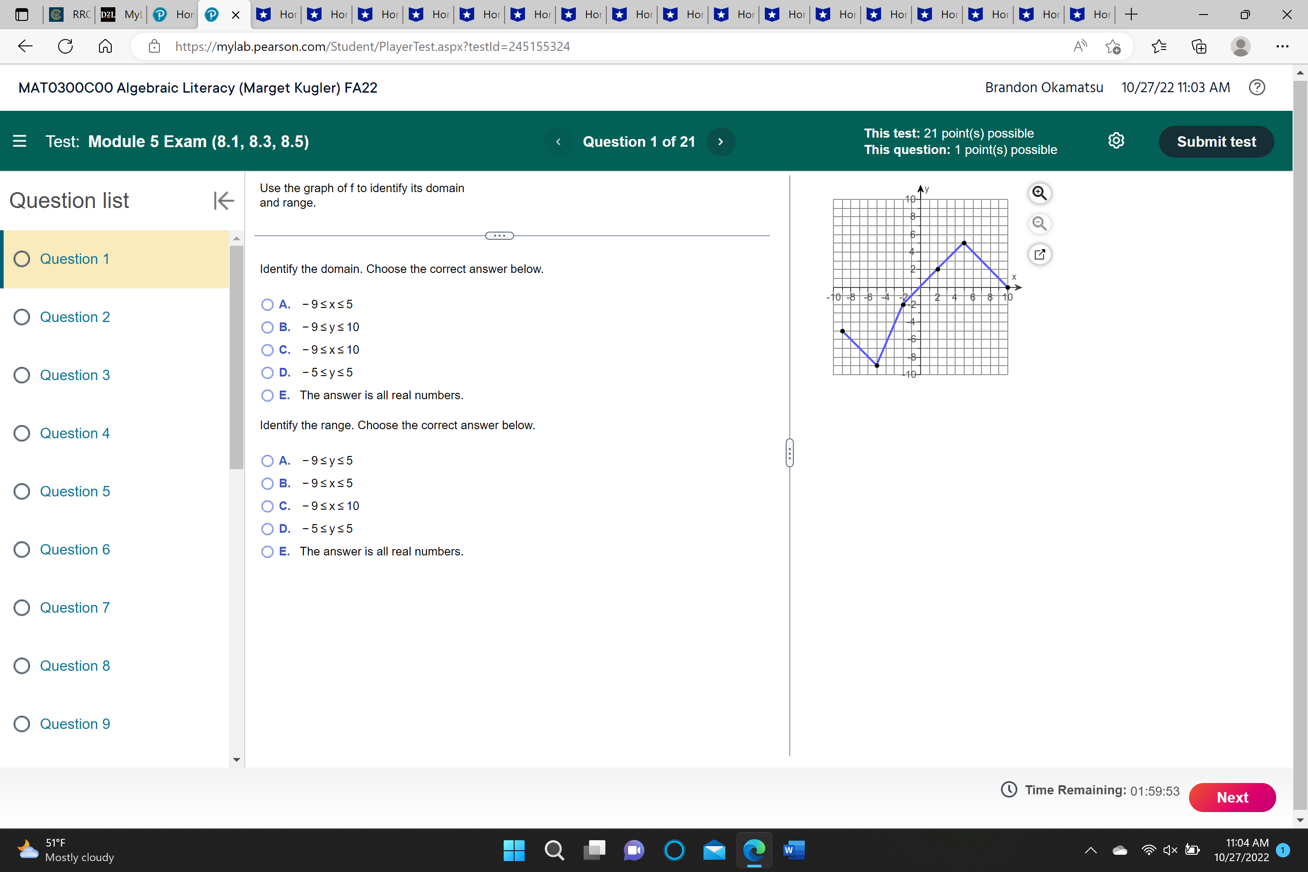1308x872 pixels.
Task: Click the Next button
Action: tap(1232, 797)
